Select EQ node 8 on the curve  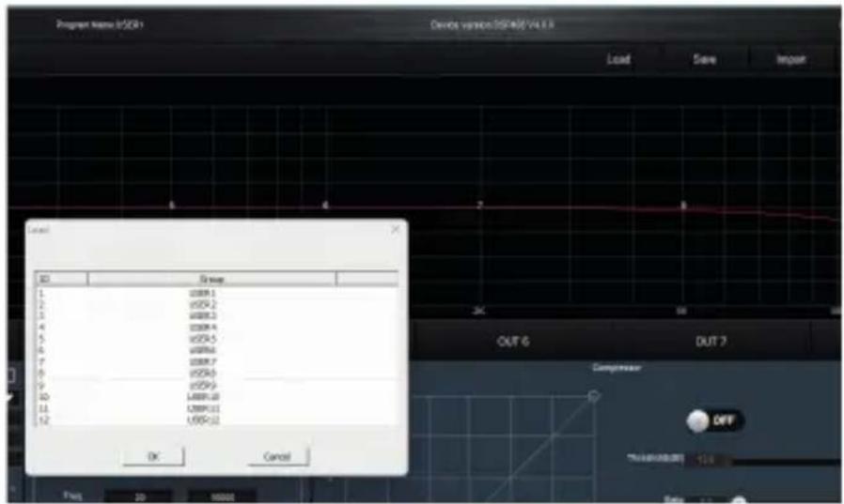coord(683,206)
